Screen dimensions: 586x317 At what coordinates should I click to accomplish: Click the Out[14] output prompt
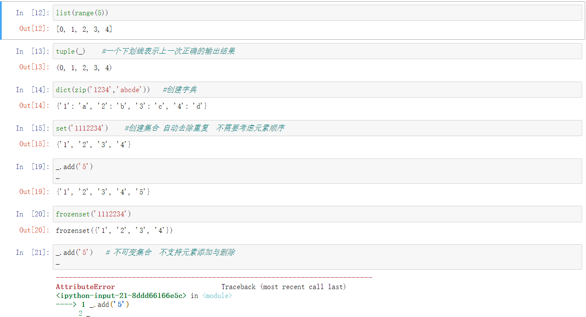tap(34, 106)
